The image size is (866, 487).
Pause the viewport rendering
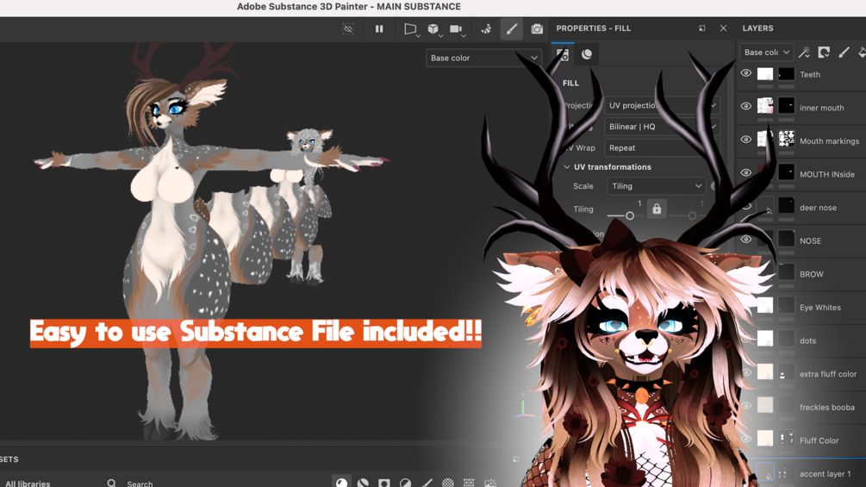(x=379, y=28)
